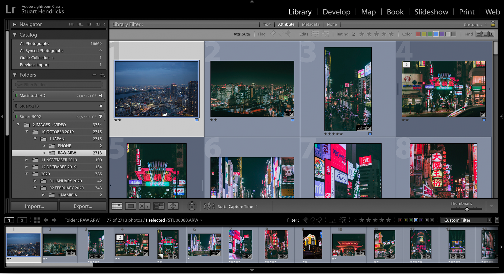Click the Filter Folders search field
The width and height of the screenshot is (504, 274).
(x=59, y=84)
